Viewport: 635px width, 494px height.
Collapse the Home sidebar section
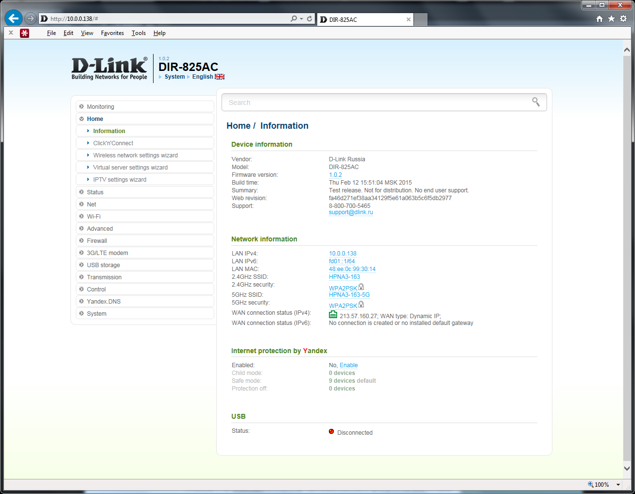[x=95, y=119]
